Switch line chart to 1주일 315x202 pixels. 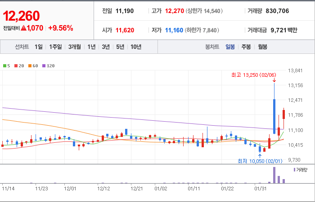(x=56, y=47)
